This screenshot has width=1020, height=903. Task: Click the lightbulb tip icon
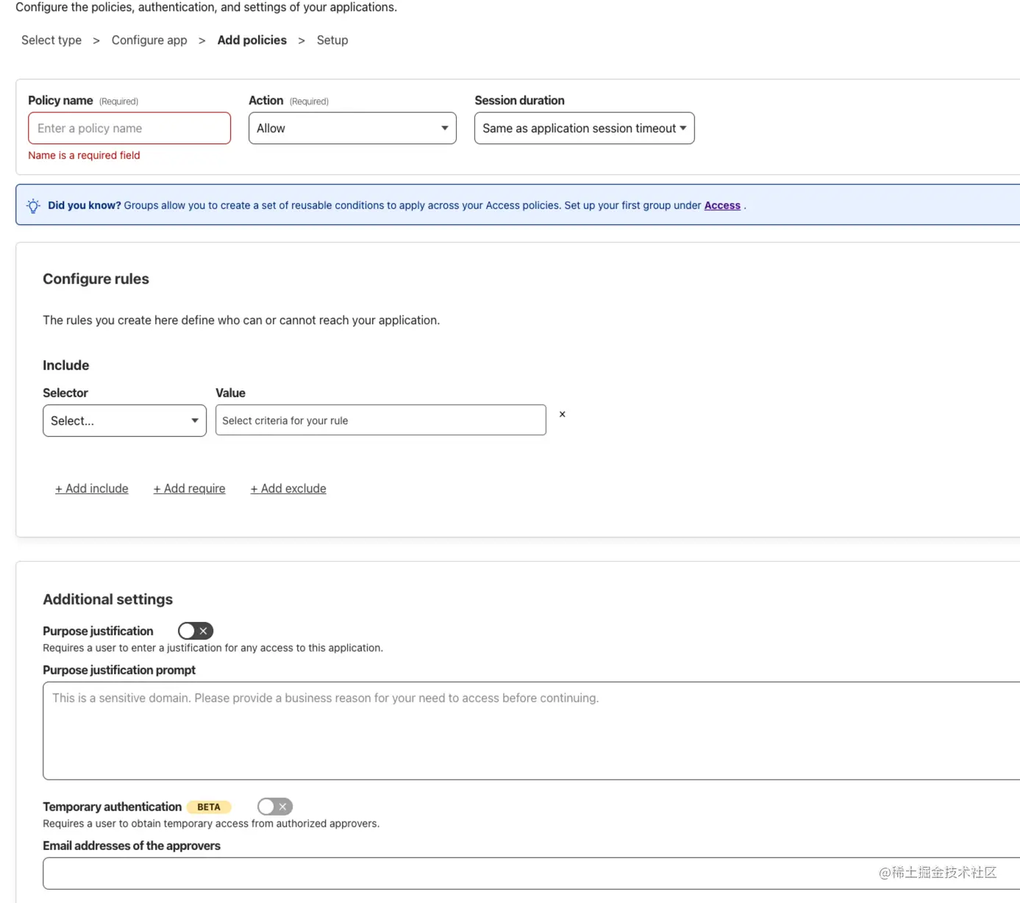[x=33, y=206]
